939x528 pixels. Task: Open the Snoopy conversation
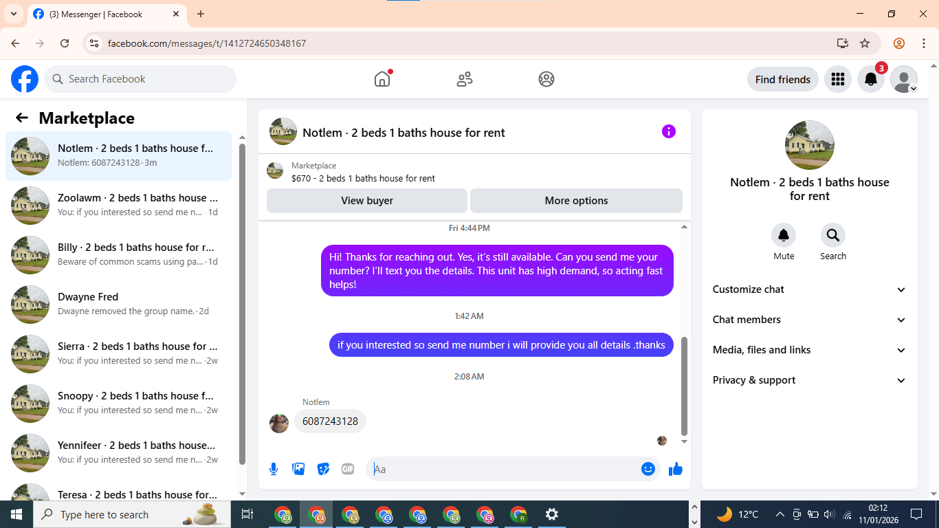coord(118,404)
